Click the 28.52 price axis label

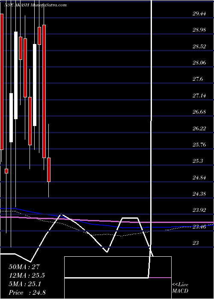(199, 46)
